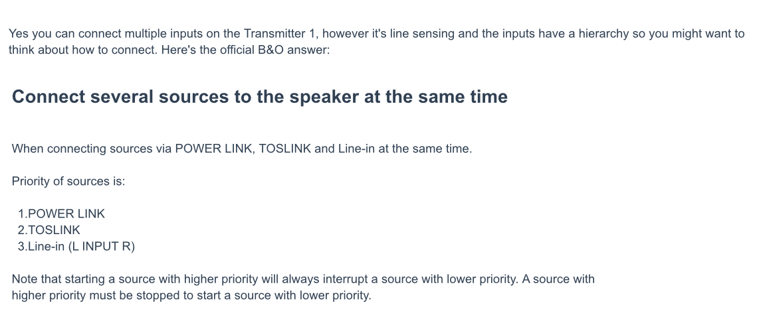Click the word "Yes" starting the reply
The image size is (763, 315).
[19, 34]
